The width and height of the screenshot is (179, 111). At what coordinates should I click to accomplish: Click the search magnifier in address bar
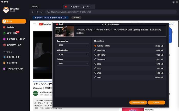tap(49, 12)
